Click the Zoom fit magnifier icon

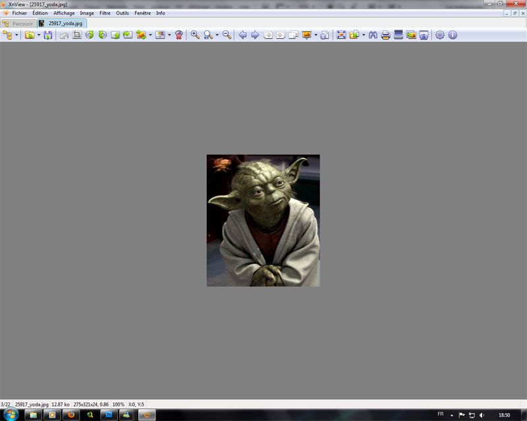point(208,35)
